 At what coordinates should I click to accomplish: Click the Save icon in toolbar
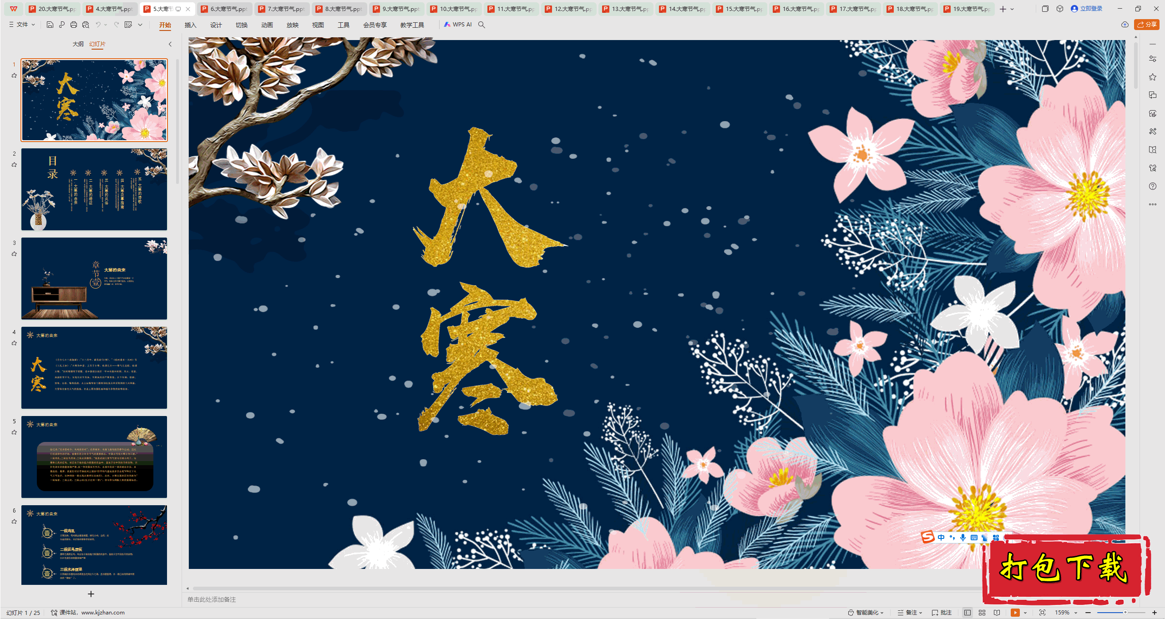tap(50, 25)
